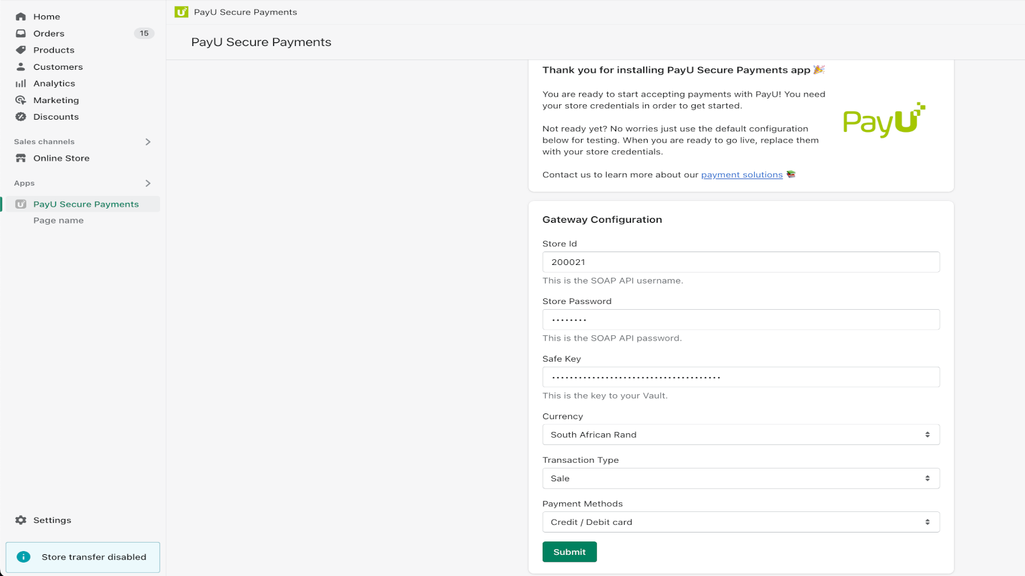Click the Customers person icon
The width and height of the screenshot is (1025, 576).
click(20, 67)
